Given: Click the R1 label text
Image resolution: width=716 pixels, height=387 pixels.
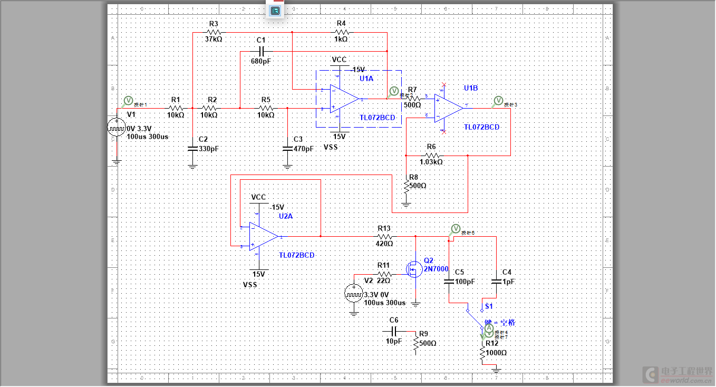Looking at the screenshot, I should [176, 100].
